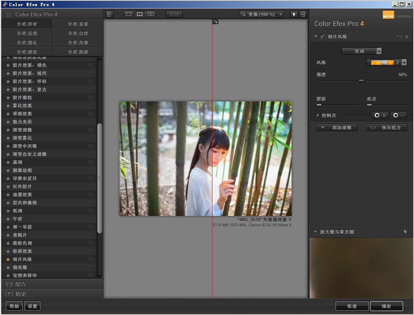Toggle favorite star for 图像边框
This screenshot has width=414, height=315.
click(x=8, y=170)
